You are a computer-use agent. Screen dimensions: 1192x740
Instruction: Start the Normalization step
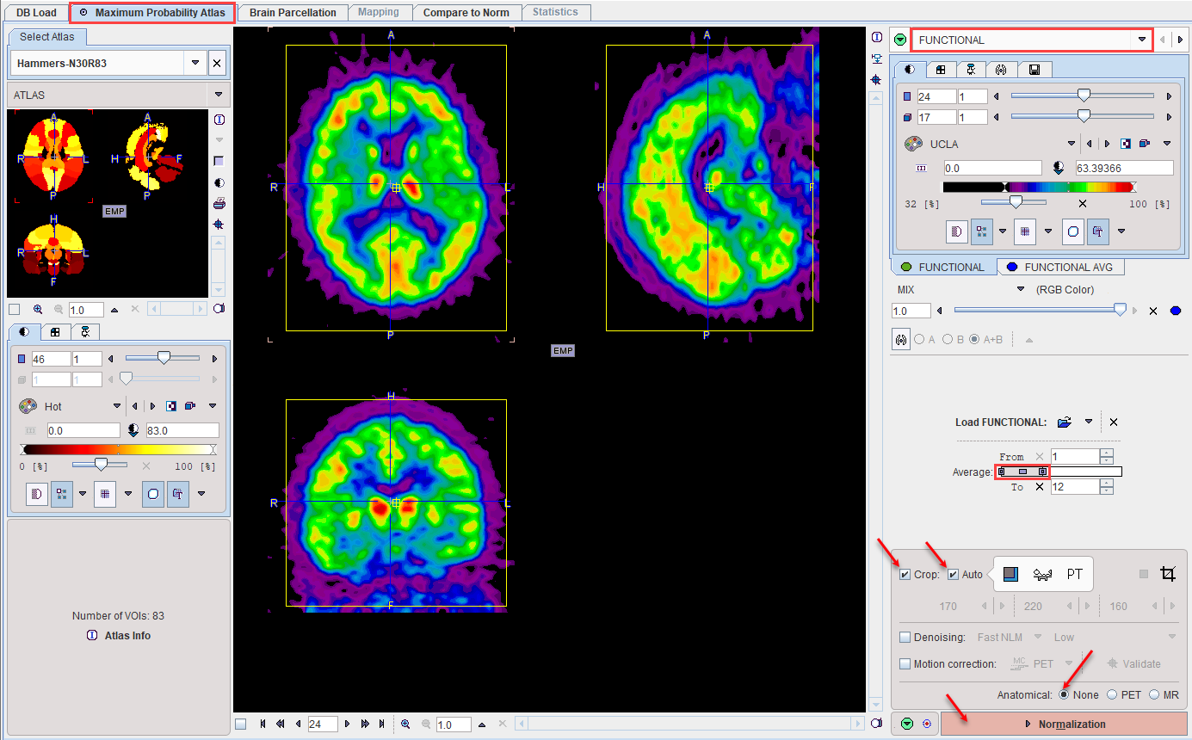(1065, 724)
